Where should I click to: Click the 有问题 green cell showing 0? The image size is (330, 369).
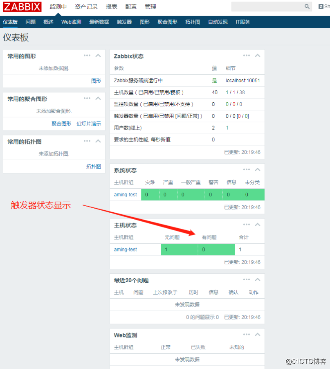point(216,250)
